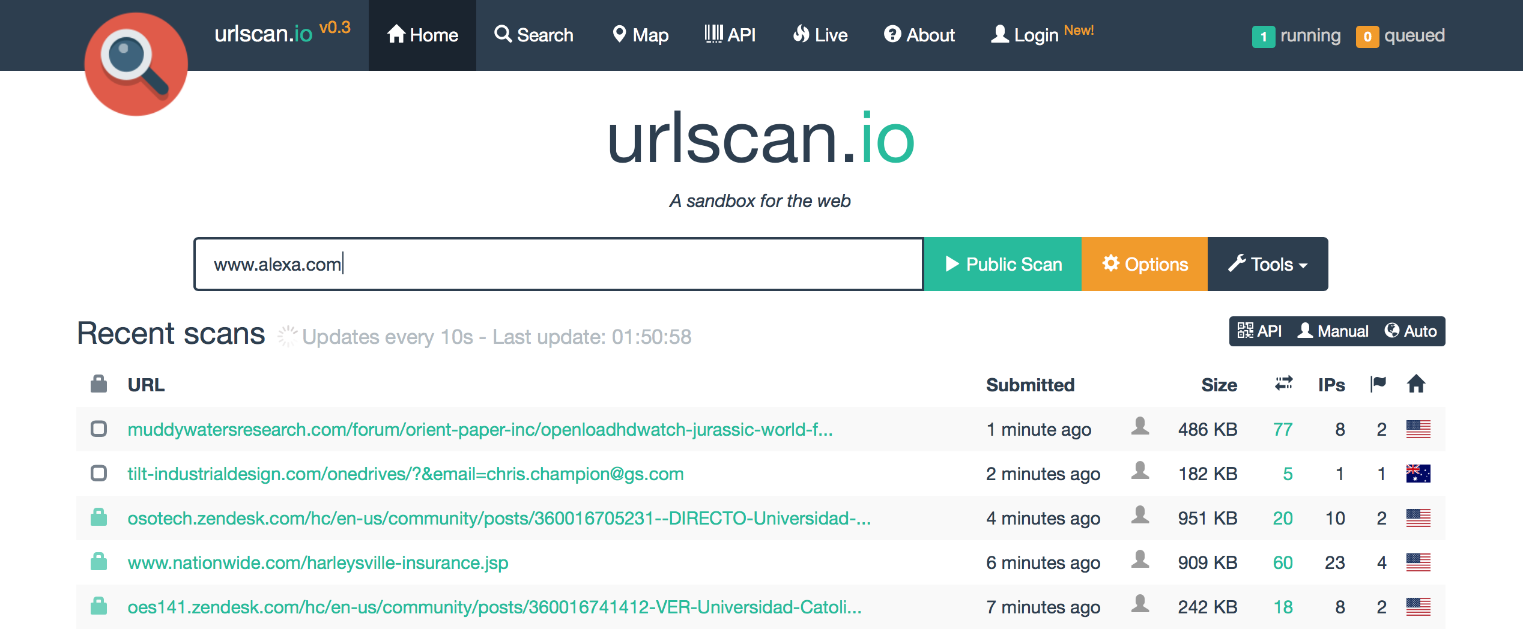The height and width of the screenshot is (629, 1523).
Task: Open the Live navigation item
Action: coord(820,35)
